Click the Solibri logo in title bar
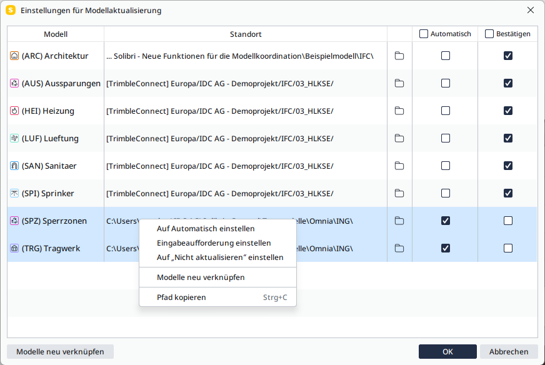545x365 pixels. (11, 10)
